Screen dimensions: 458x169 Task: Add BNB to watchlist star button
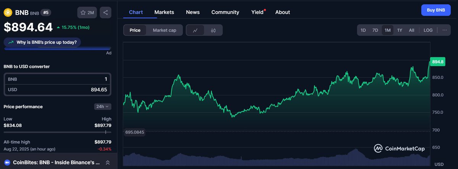click(x=87, y=13)
